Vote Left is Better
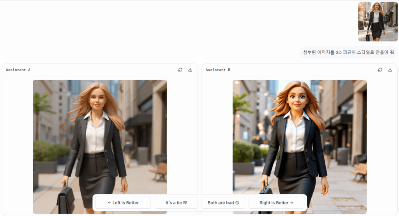 coord(123,203)
